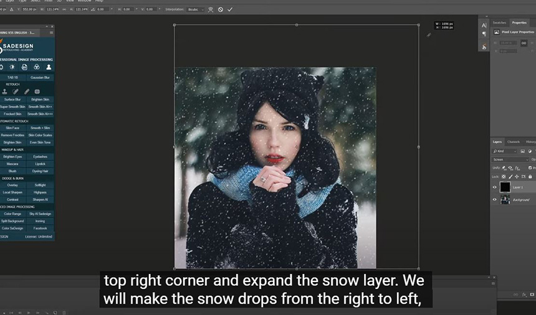Screen dimensions: 536x315
Task: Switch to warp mode icon in options bar
Action: tap(211, 9)
